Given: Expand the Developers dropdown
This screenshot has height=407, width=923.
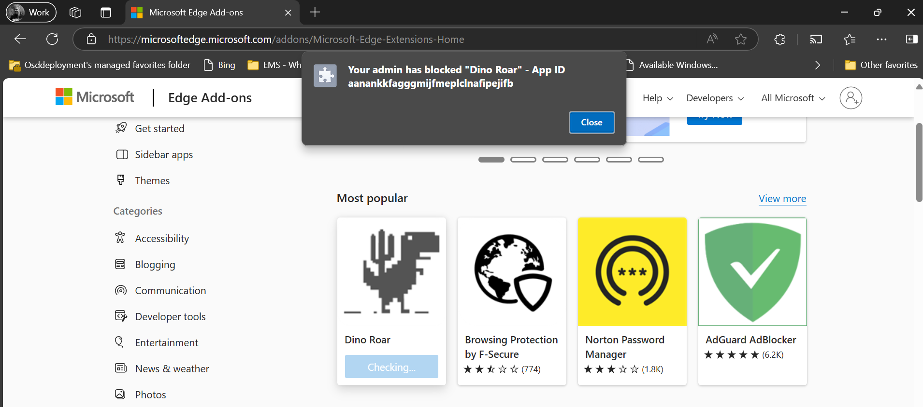Looking at the screenshot, I should (x=715, y=98).
